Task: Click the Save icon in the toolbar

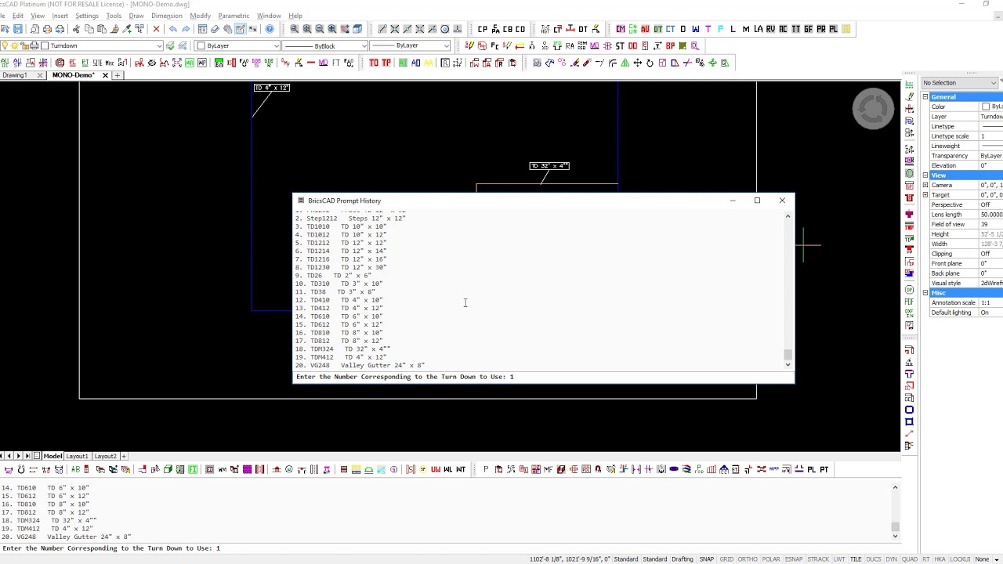Action: click(18, 29)
